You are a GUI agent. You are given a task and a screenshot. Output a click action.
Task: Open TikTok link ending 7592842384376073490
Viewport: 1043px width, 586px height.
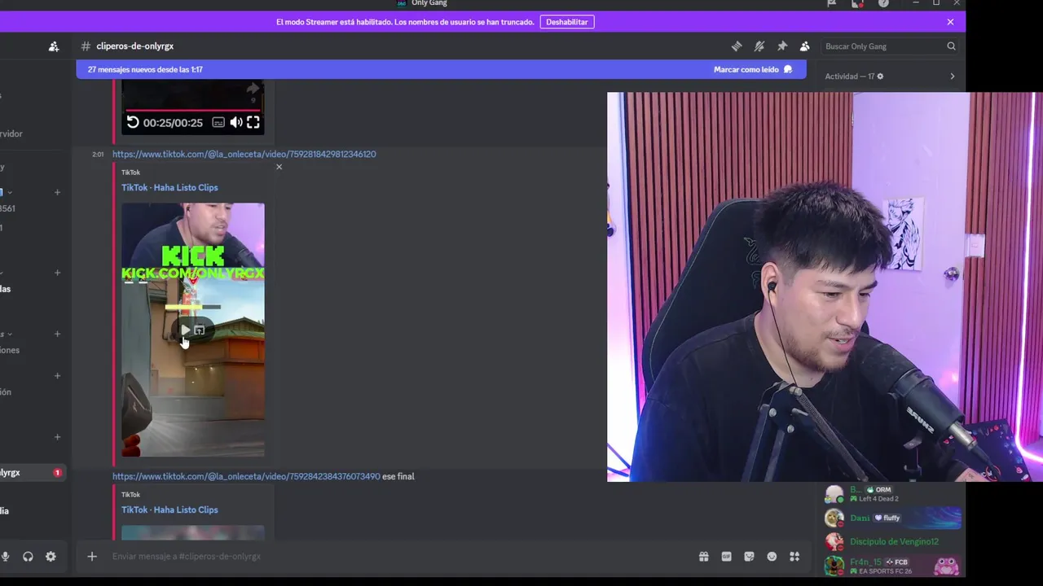click(246, 476)
